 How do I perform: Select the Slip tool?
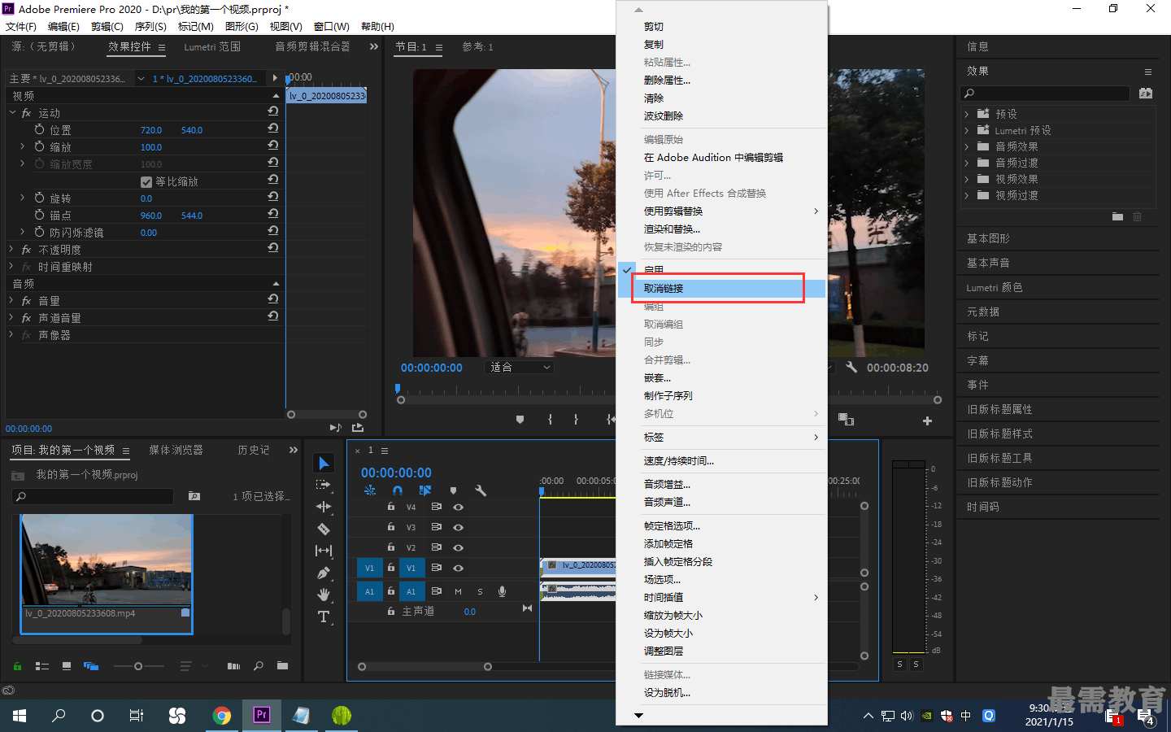click(x=324, y=551)
